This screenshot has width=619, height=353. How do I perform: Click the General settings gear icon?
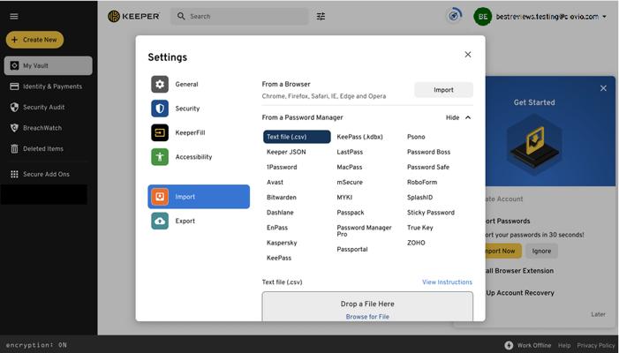pyautogui.click(x=160, y=85)
